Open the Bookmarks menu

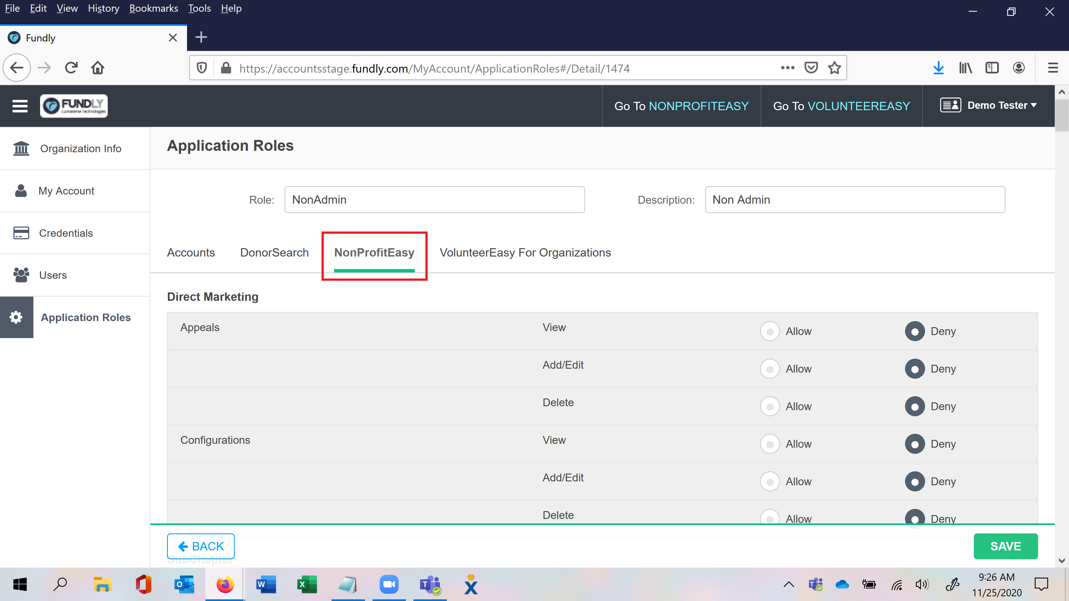click(x=154, y=8)
